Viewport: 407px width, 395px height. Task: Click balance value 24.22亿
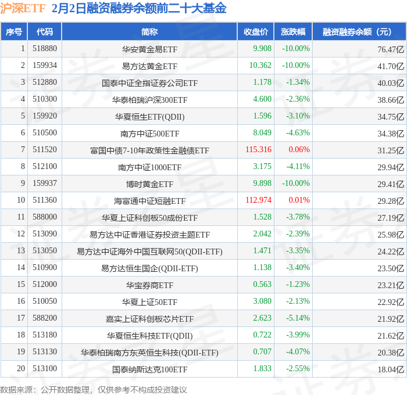click(x=391, y=252)
